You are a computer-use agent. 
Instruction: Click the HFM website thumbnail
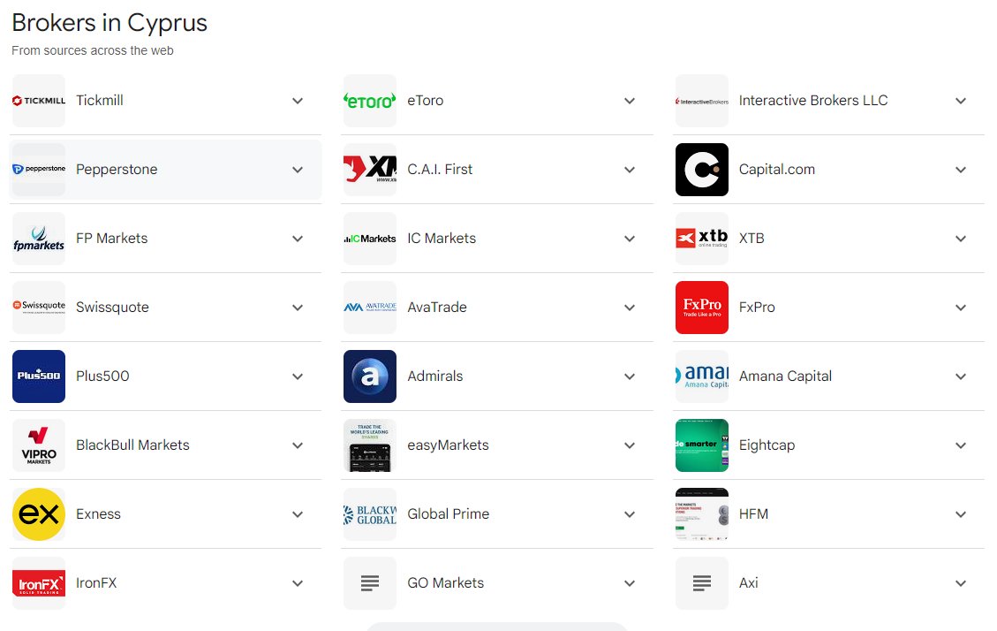[702, 514]
